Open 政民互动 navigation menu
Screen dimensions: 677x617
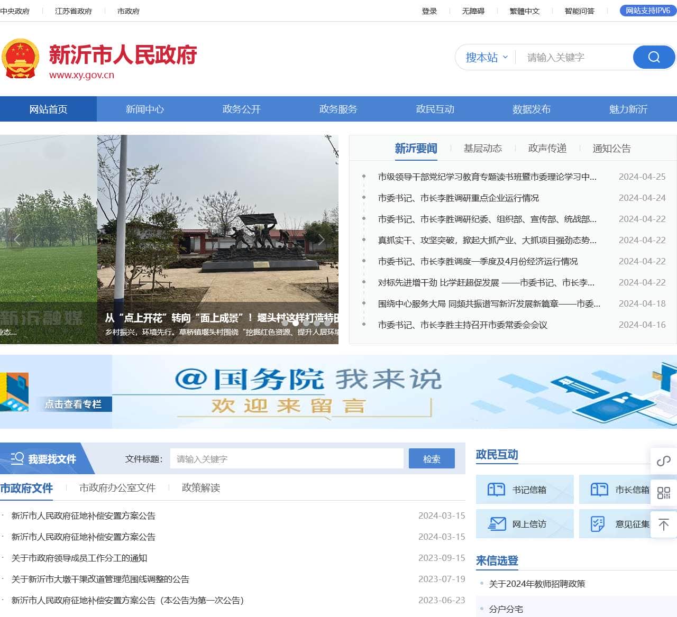coord(435,109)
